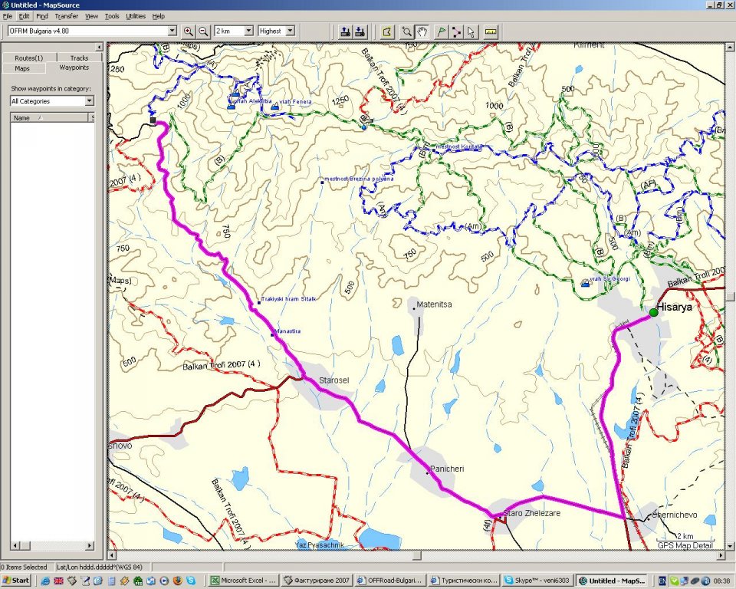Select the arrow Selection tool
The width and height of the screenshot is (736, 589).
(x=472, y=31)
